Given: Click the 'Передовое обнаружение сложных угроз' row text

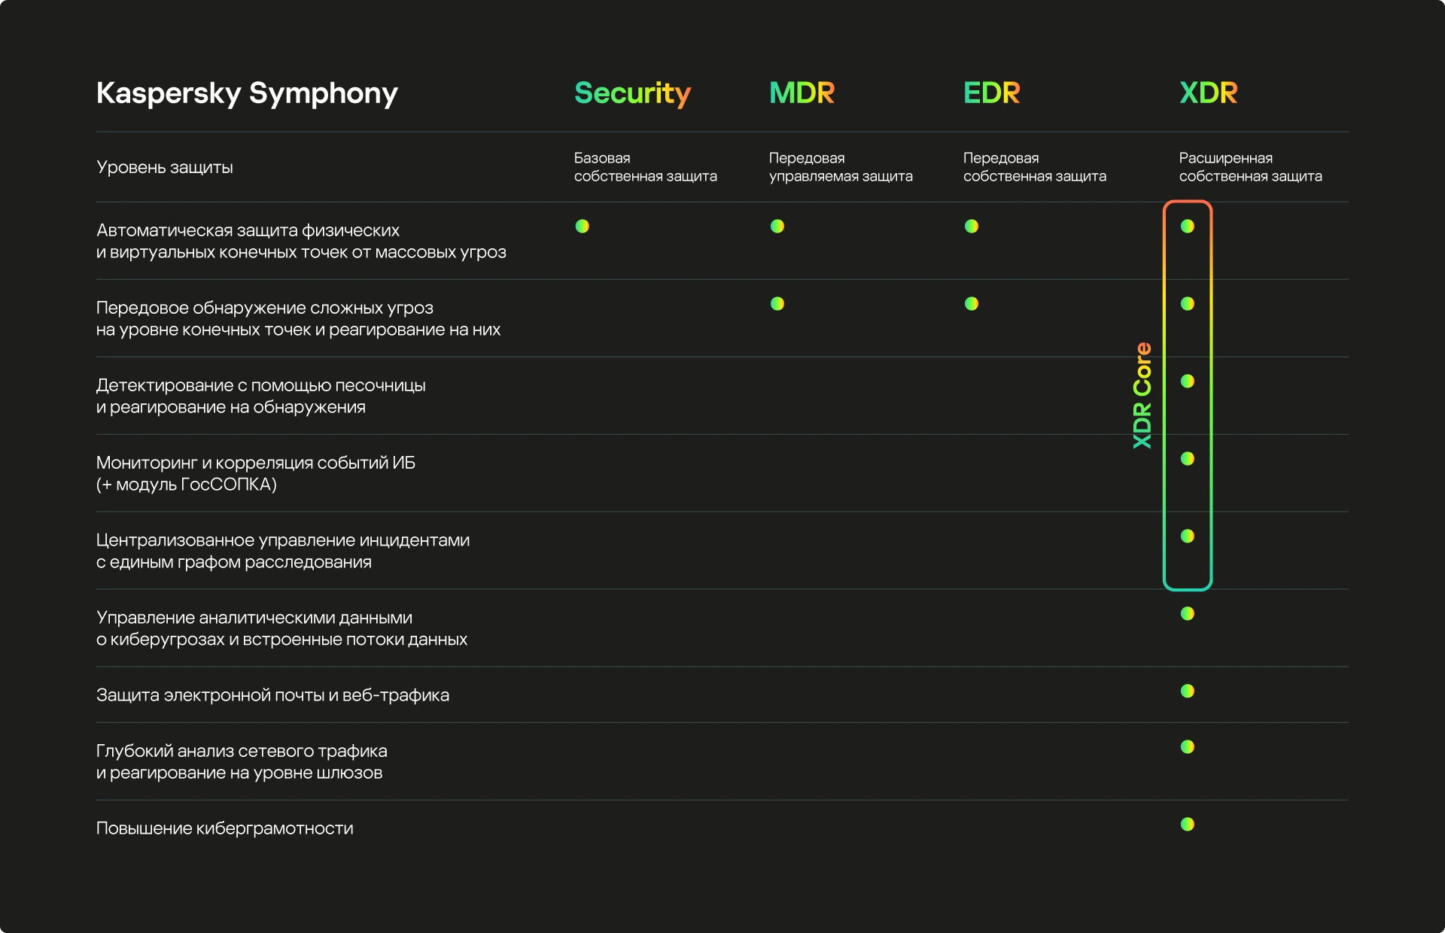Looking at the screenshot, I should [x=298, y=318].
